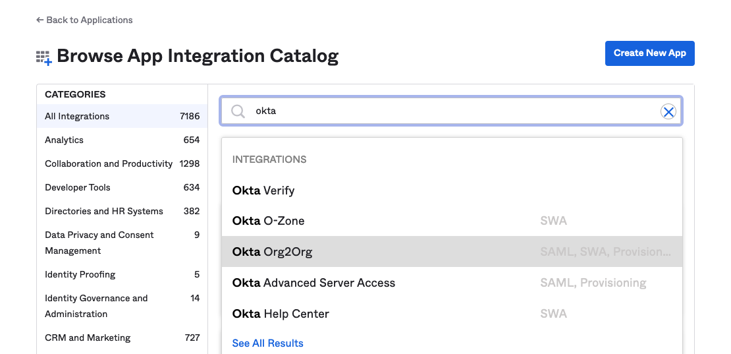This screenshot has width=731, height=354.
Task: Select Okta O-Zone integration
Action: 269,221
